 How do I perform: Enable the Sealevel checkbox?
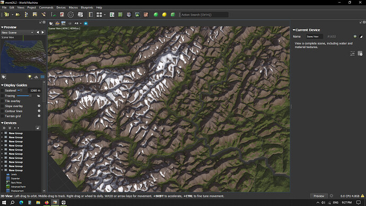point(2,90)
